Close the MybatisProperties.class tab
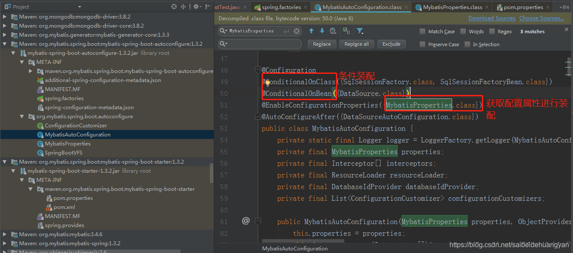 coord(487,7)
